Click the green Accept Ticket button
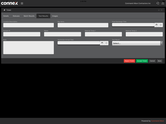The height and width of the screenshot is (124, 166). pyautogui.click(x=142, y=61)
